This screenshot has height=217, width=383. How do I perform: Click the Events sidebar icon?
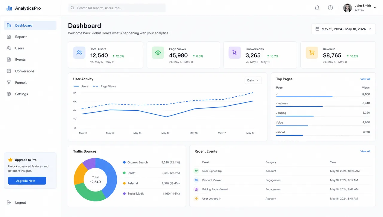pyautogui.click(x=9, y=60)
